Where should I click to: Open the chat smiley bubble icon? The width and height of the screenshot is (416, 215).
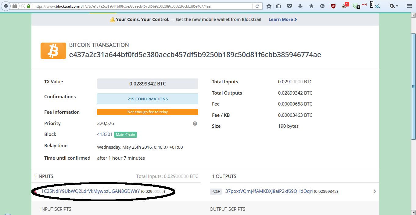(322, 6)
